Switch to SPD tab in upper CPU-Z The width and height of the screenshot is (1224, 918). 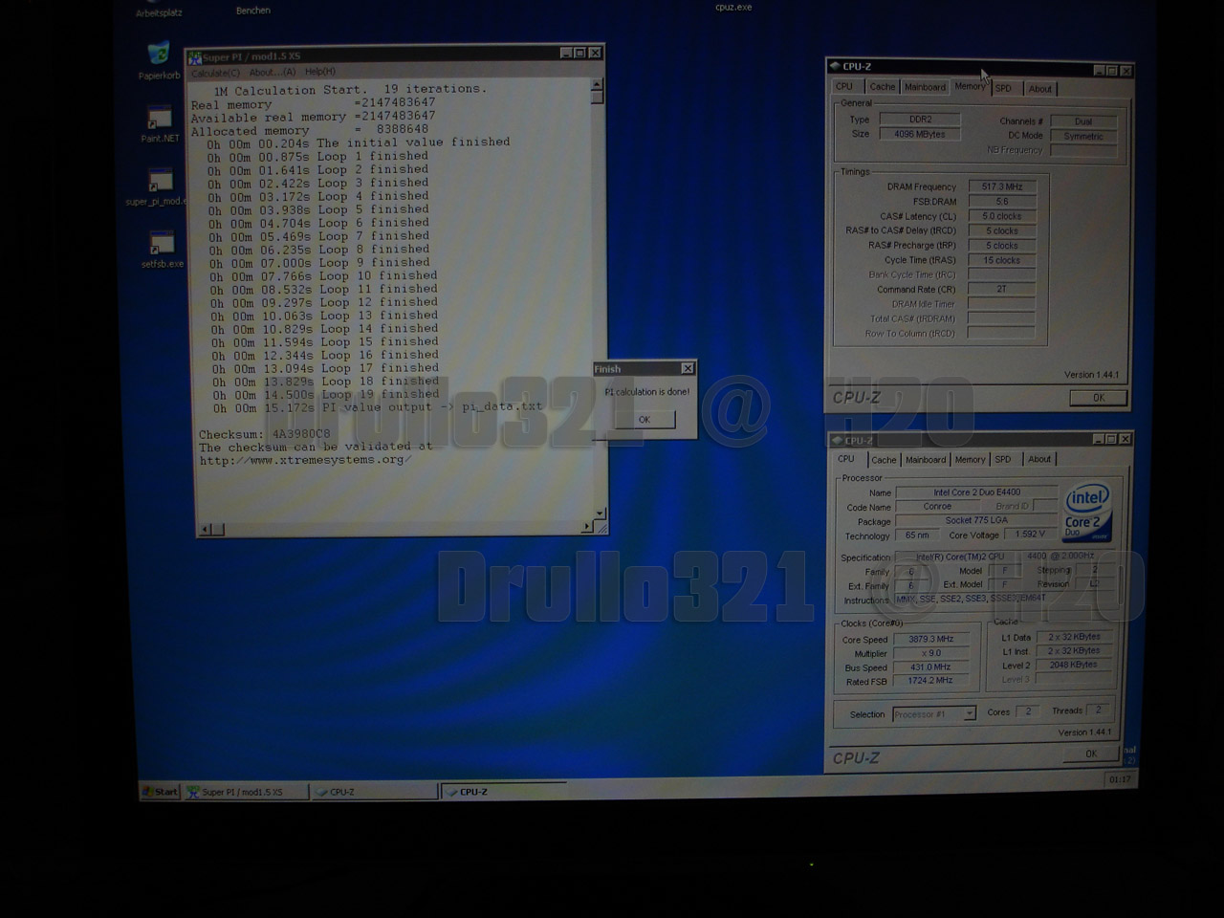(x=1003, y=88)
